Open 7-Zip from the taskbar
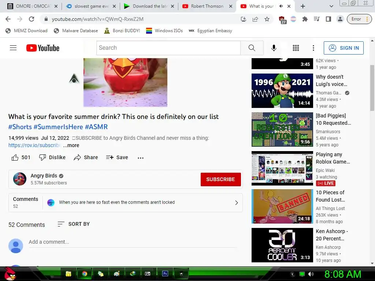This screenshot has height=281, width=375. (x=148, y=274)
